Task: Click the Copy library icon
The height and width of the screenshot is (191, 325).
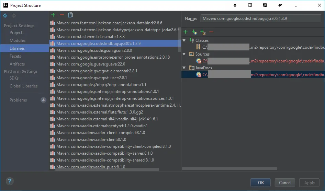Action: point(70,15)
